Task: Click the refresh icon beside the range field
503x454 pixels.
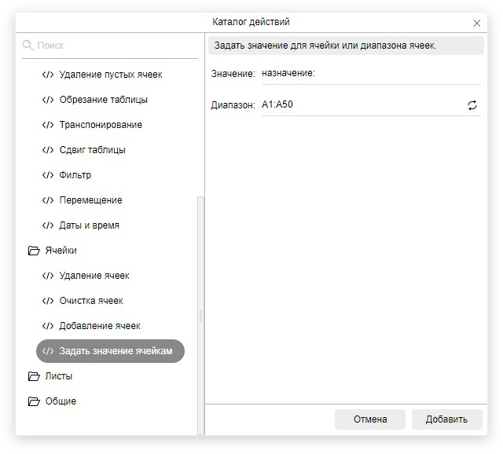Action: point(472,105)
